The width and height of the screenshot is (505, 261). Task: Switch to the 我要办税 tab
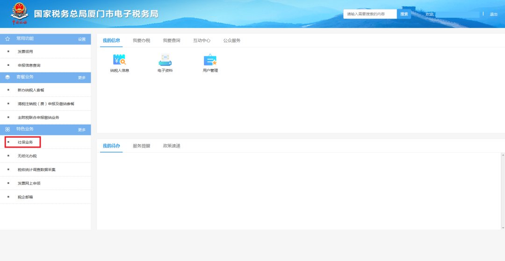(x=141, y=41)
